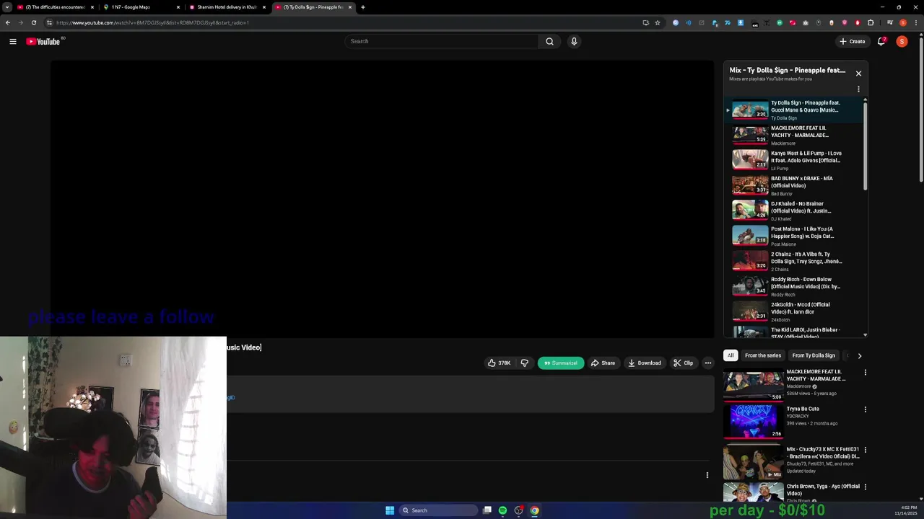The width and height of the screenshot is (924, 519).
Task: Play MACKLEMORE MARMALADE from the Mix playlist
Action: tap(794, 135)
